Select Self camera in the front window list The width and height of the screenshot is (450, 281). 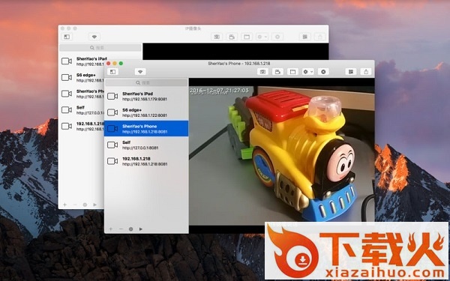click(x=146, y=145)
